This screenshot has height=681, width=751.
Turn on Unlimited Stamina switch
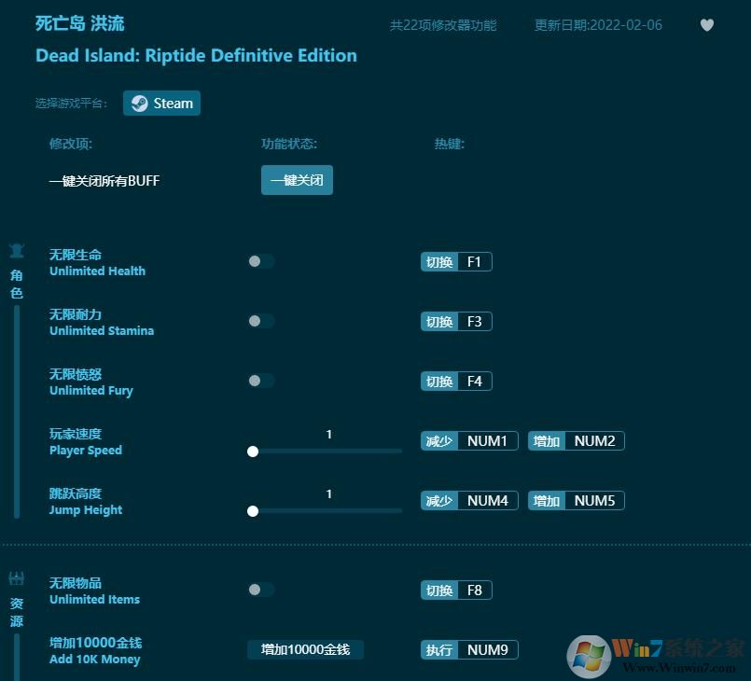pyautogui.click(x=261, y=321)
